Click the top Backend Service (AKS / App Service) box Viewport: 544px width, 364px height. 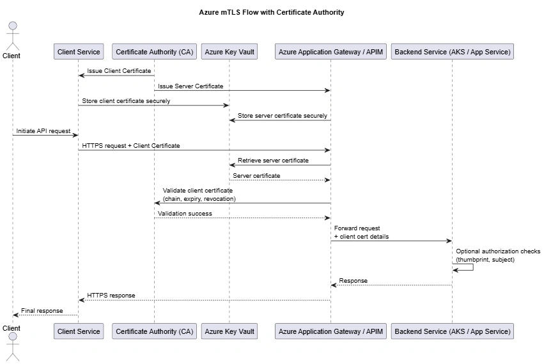[x=453, y=52]
